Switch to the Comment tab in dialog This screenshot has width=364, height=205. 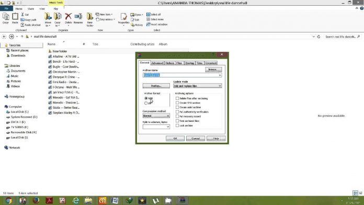point(211,63)
